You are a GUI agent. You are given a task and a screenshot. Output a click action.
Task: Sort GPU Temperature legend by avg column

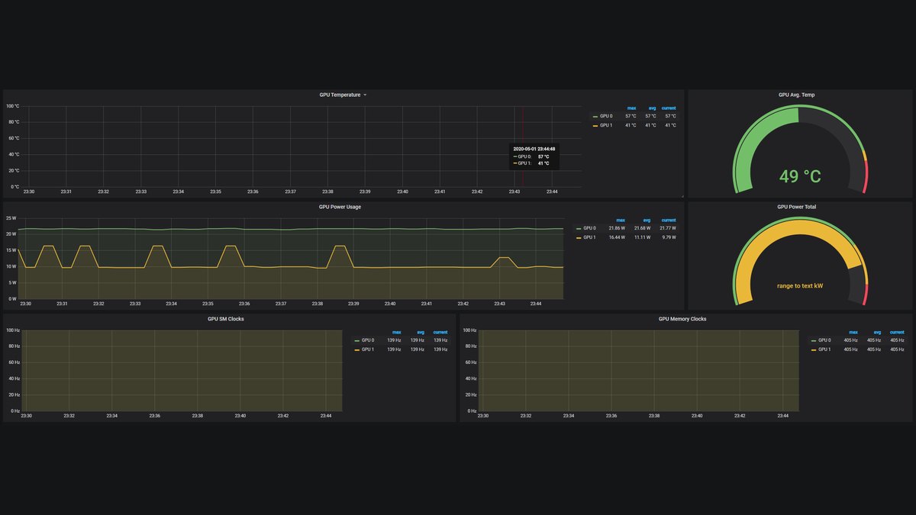652,108
